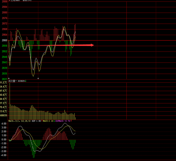The height and width of the screenshot is (161, 176).
Task: Click the (12,26,9) MACD parameters
Action: pyautogui.click(x=26, y=121)
